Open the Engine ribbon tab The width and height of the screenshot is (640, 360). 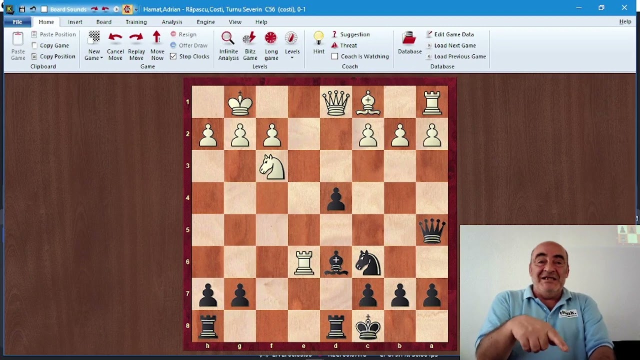pyautogui.click(x=205, y=22)
